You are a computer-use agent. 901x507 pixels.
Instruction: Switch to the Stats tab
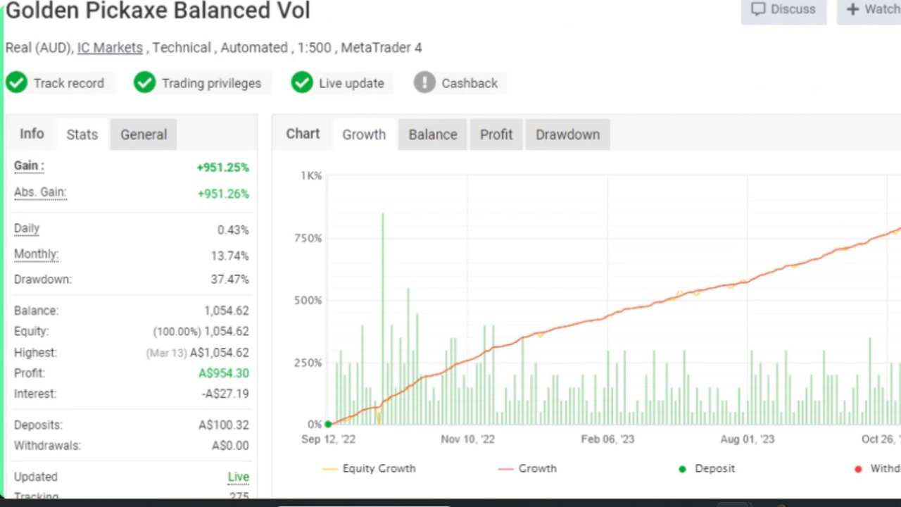82,134
